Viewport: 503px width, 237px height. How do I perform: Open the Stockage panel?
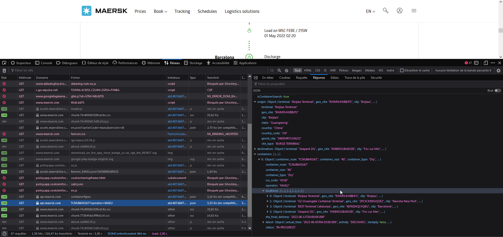click(x=193, y=63)
